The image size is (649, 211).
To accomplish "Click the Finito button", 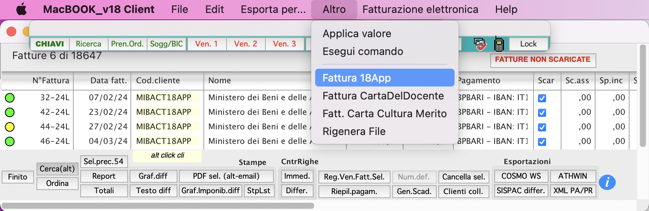I will click(17, 177).
